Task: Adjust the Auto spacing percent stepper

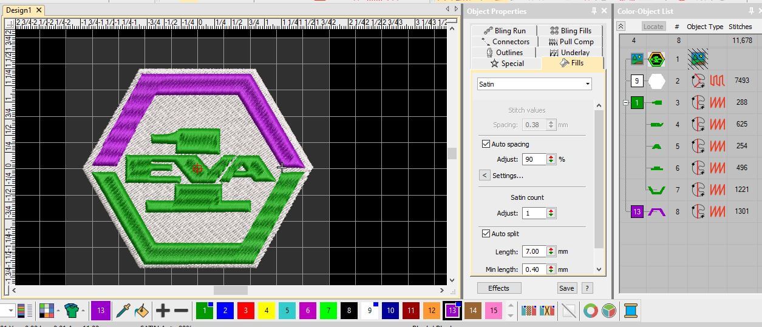Action: click(551, 159)
